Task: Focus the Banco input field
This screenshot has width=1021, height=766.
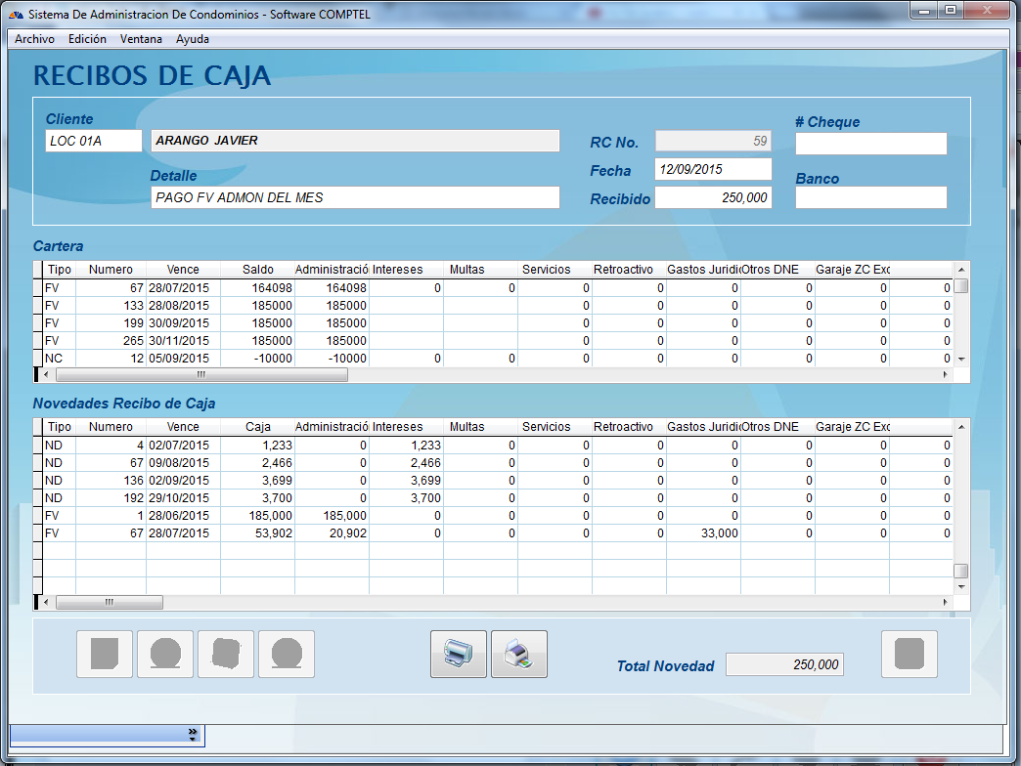Action: (871, 197)
